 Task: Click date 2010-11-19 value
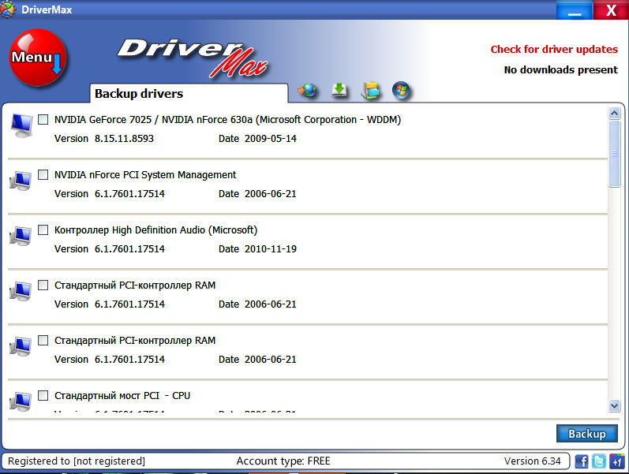[271, 248]
